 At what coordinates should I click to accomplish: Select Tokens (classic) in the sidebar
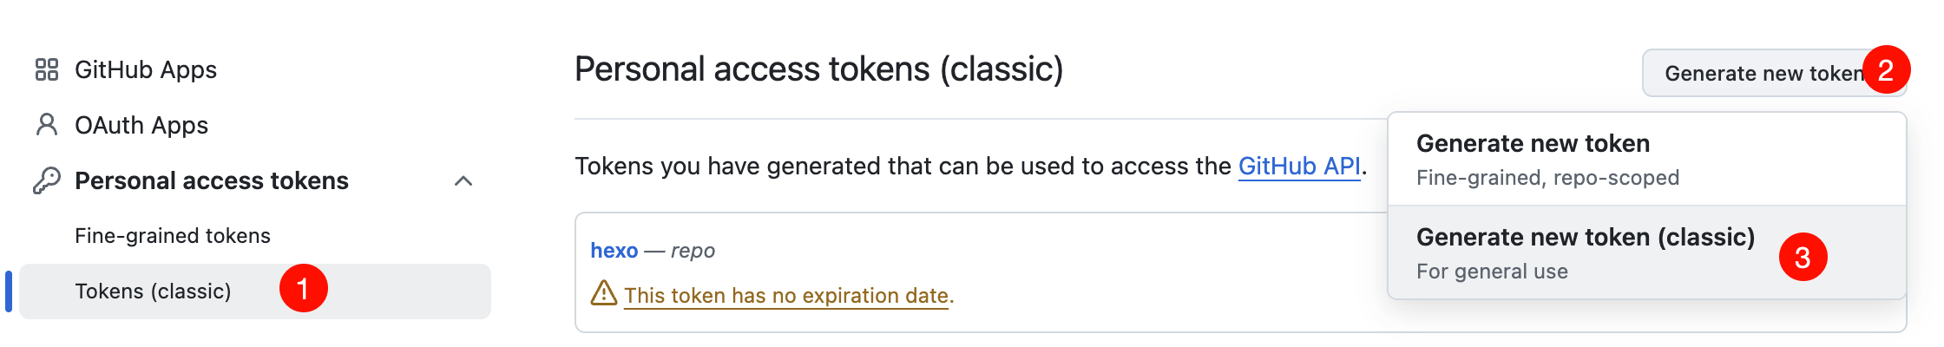153,291
